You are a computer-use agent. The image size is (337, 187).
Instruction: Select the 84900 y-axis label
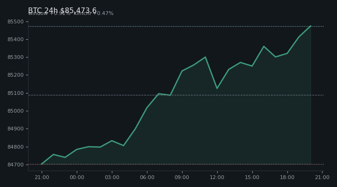pyautogui.click(x=15, y=129)
